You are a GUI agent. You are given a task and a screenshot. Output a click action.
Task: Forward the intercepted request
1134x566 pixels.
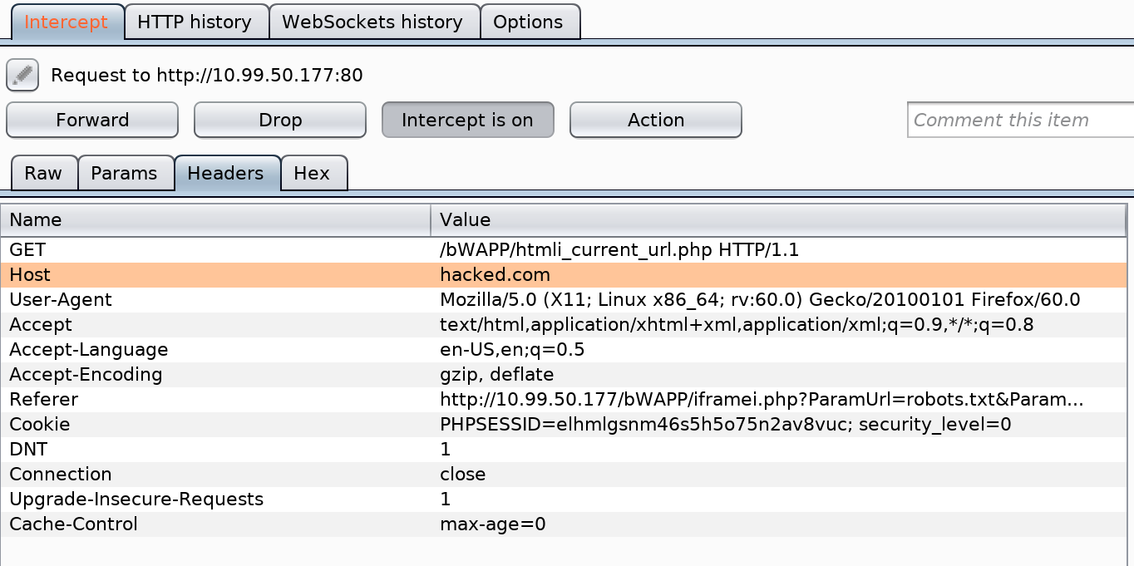pyautogui.click(x=92, y=120)
